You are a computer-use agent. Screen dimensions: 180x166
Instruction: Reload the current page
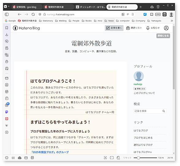tap(33, 15)
